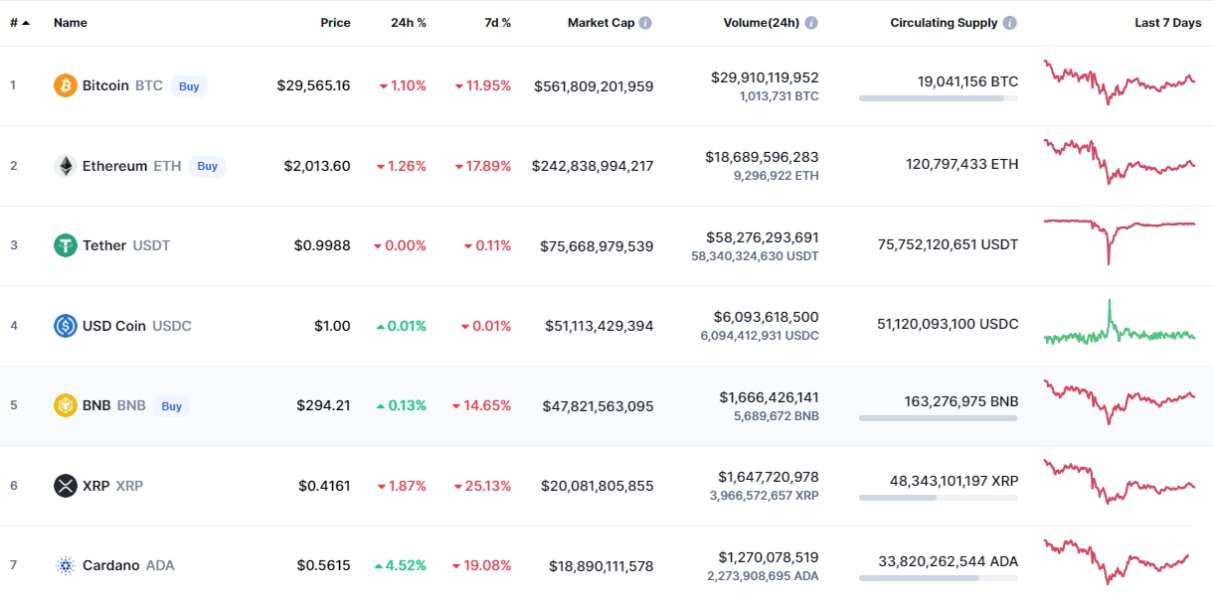Click XRP circulating supply progress bar
The image size is (1213, 602).
[939, 498]
